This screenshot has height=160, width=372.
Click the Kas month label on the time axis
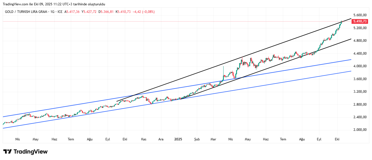point(144,139)
